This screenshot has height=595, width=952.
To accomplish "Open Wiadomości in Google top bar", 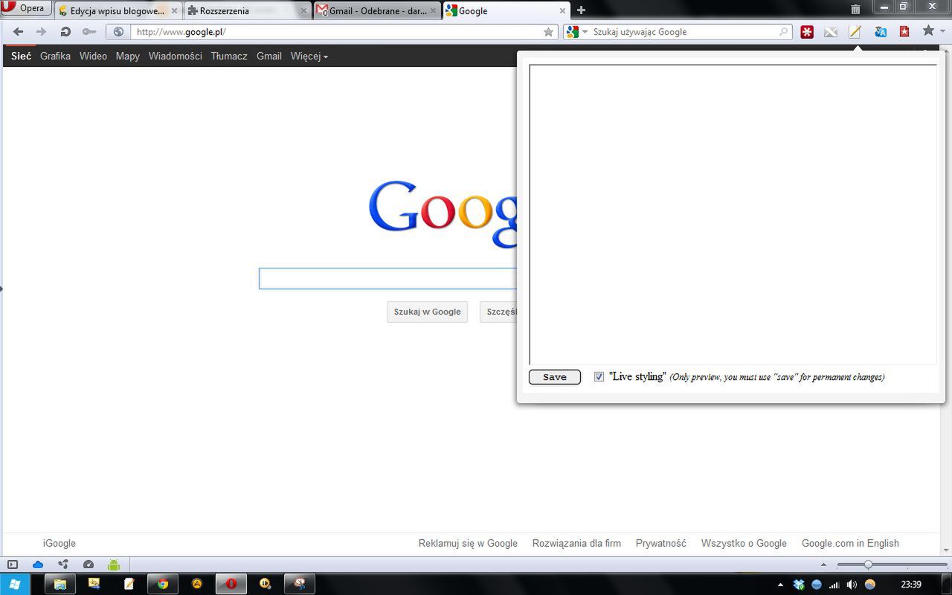I will point(175,56).
